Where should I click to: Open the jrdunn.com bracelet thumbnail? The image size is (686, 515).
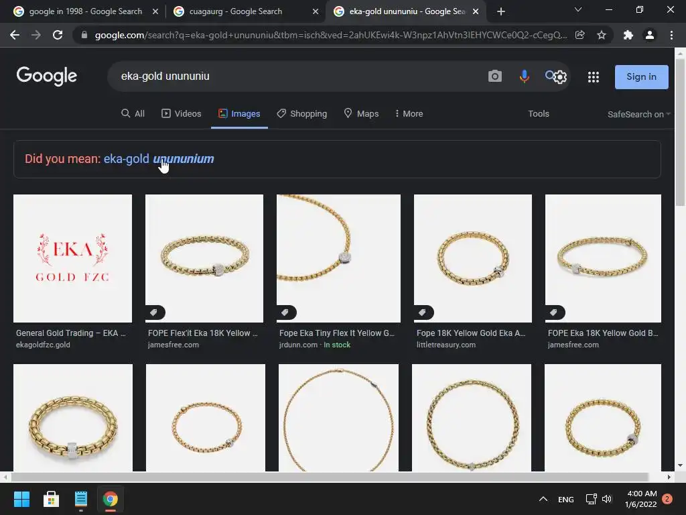[338, 258]
